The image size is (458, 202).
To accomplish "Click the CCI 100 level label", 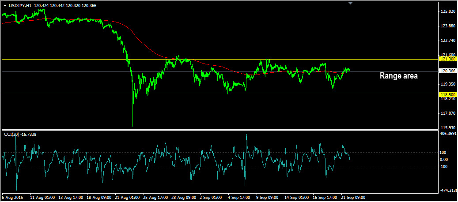I will tap(443, 153).
